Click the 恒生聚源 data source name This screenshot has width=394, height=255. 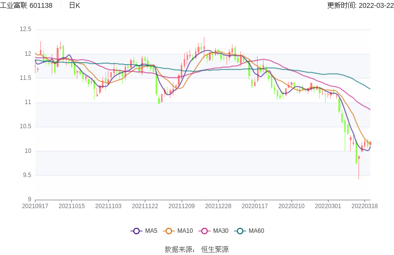[215, 250]
